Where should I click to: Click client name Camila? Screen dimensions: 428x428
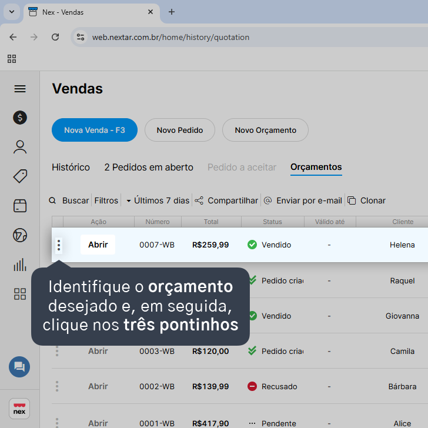tap(402, 352)
